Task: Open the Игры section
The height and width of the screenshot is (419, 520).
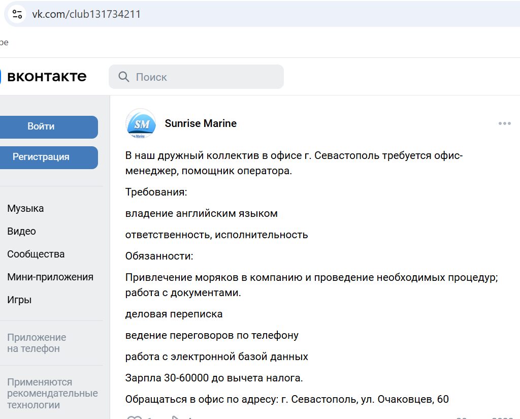Action: (19, 300)
